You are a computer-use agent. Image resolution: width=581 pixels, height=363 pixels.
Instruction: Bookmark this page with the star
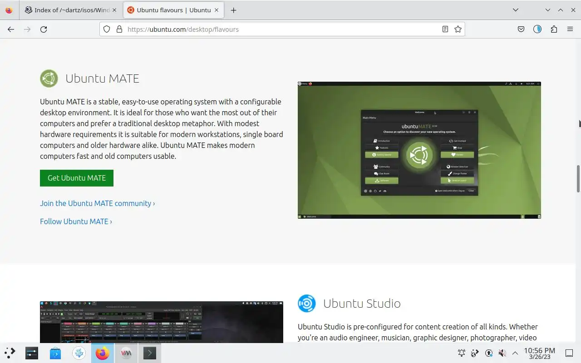click(x=458, y=29)
